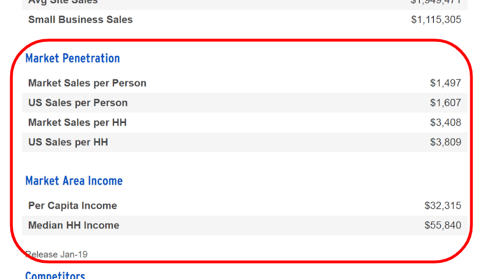Select the Market Sales per HH label
This screenshot has width=488, height=279.
point(77,123)
